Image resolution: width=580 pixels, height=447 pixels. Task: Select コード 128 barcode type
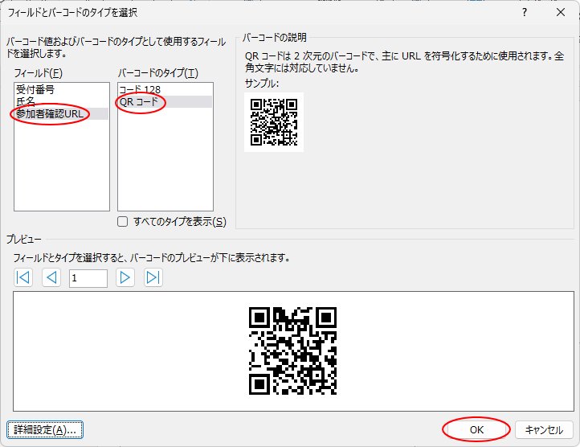tap(139, 89)
